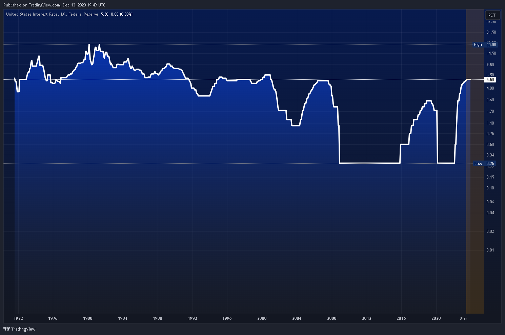Click the 1972 time axis label
505x335 pixels.
pyautogui.click(x=18, y=318)
